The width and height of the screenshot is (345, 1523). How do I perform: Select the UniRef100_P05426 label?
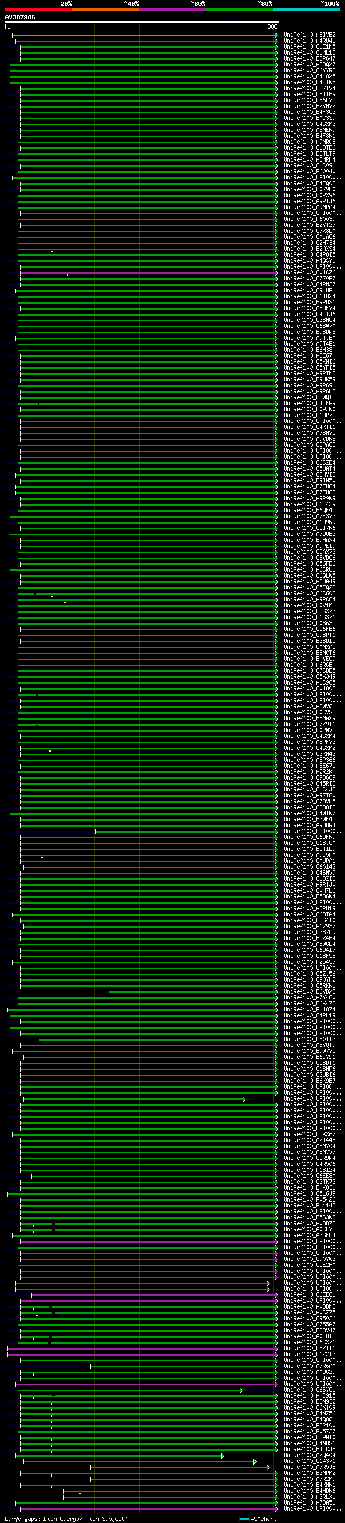pyautogui.click(x=309, y=1199)
